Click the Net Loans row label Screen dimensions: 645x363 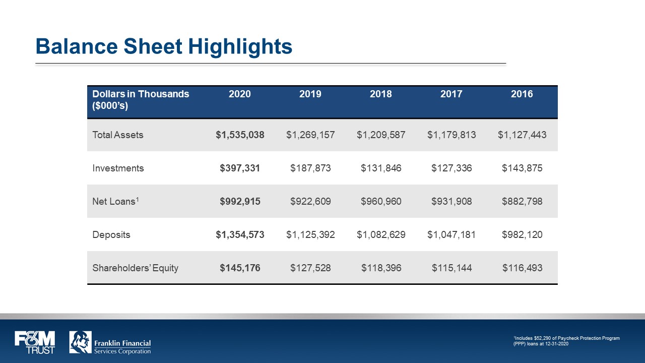pos(116,201)
